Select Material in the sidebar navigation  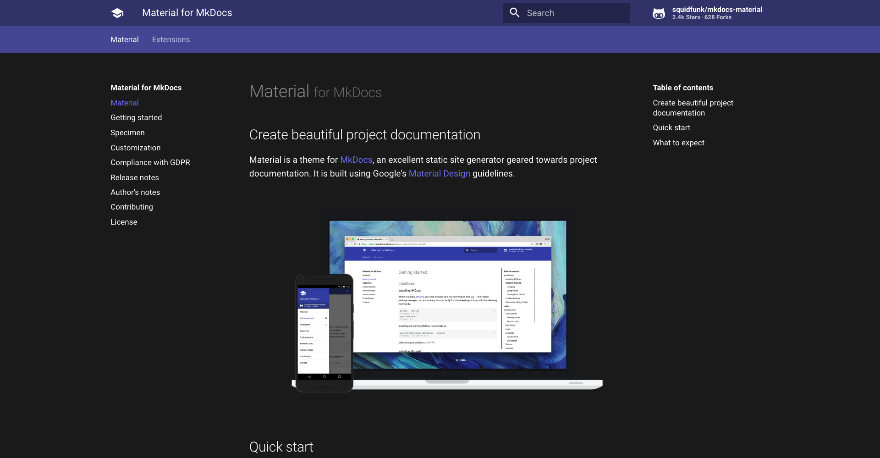[x=125, y=103]
